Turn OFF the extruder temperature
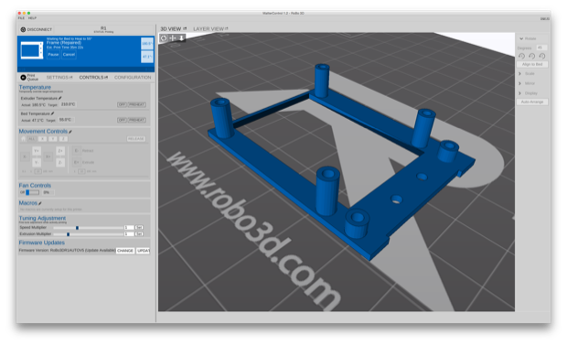567x345 pixels. tap(122, 104)
